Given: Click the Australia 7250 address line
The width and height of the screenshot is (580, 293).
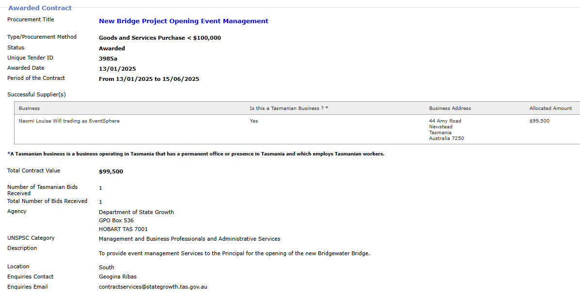Looking at the screenshot, I should 446,139.
